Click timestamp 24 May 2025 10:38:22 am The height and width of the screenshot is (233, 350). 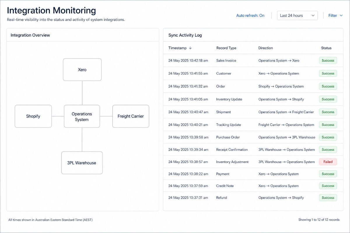(188, 174)
